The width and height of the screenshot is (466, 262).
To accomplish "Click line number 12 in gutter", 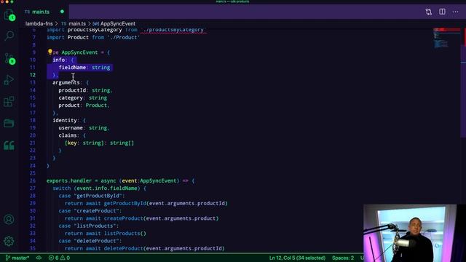I will (32, 75).
